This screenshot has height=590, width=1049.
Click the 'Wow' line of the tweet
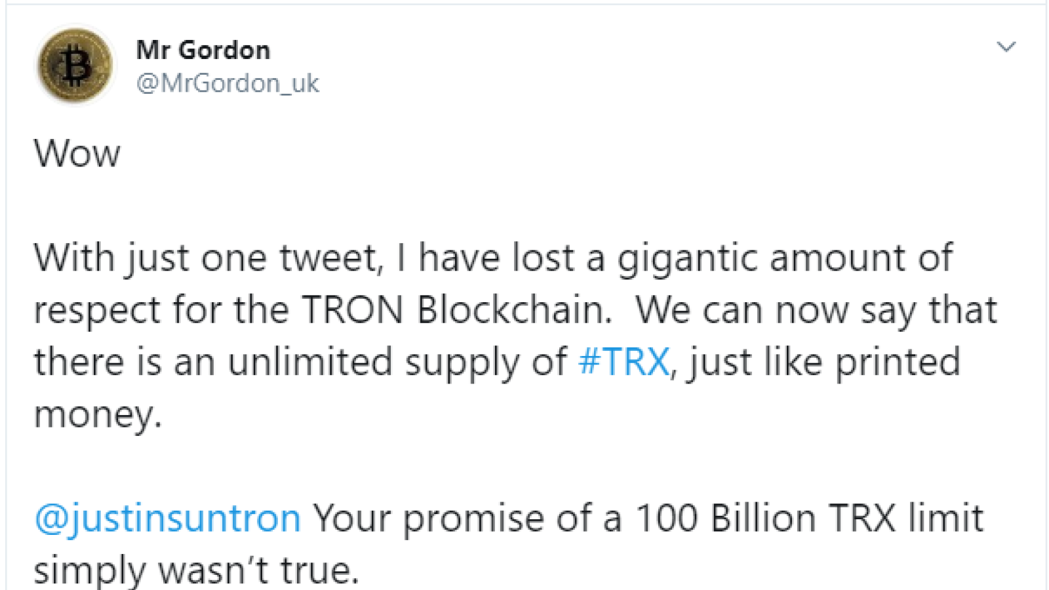pos(77,154)
